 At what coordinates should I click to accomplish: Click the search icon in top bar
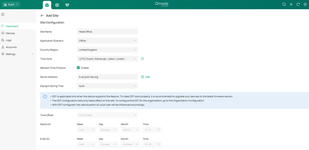coord(284,5)
